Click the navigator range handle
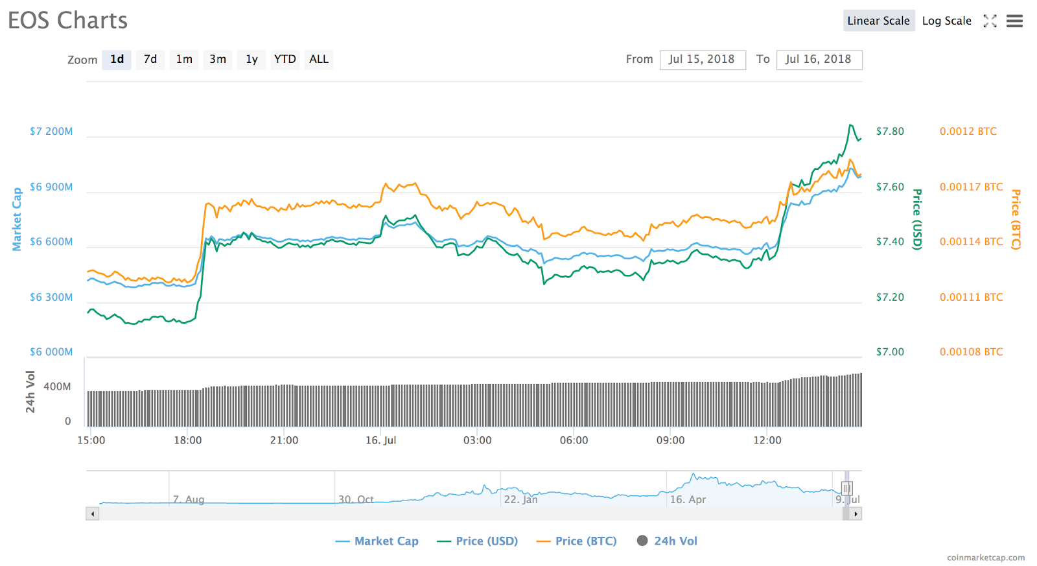 pyautogui.click(x=846, y=488)
